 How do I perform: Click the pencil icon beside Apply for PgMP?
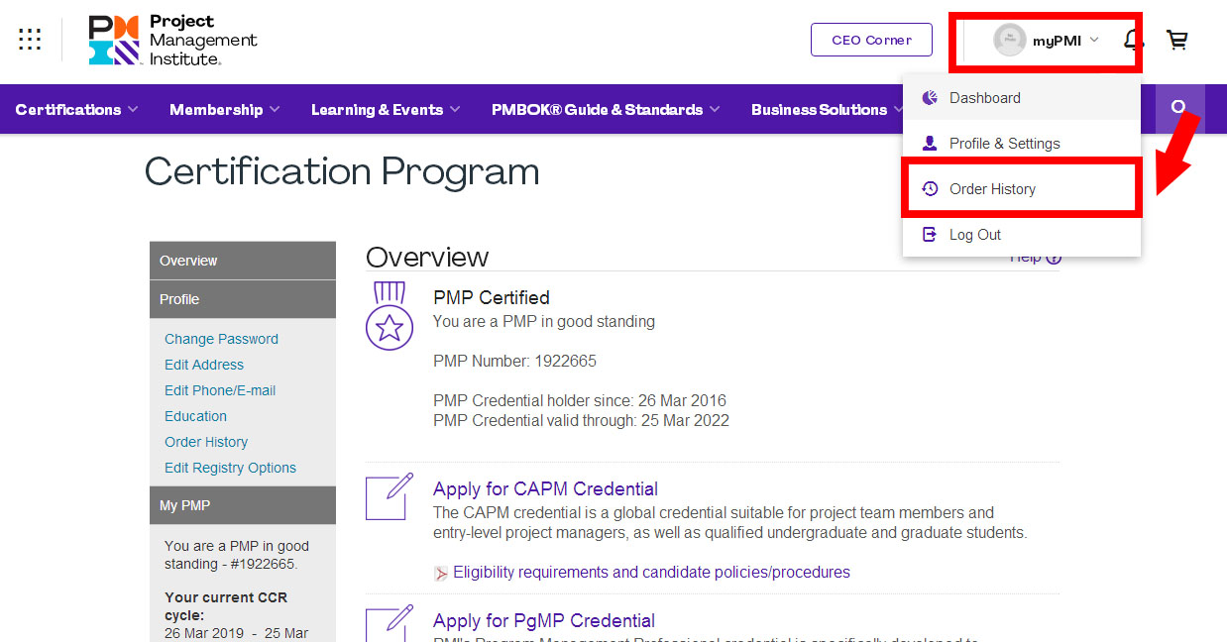pos(390,624)
